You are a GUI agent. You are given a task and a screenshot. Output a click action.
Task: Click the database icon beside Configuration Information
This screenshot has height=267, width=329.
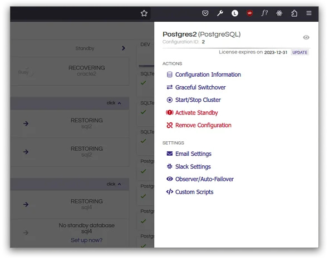pos(170,75)
